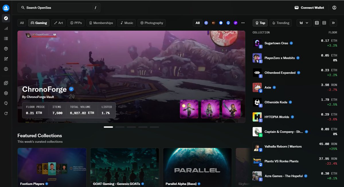Open last ChronoForge character thumbnail
The height and width of the screenshot is (187, 344).
(x=231, y=109)
